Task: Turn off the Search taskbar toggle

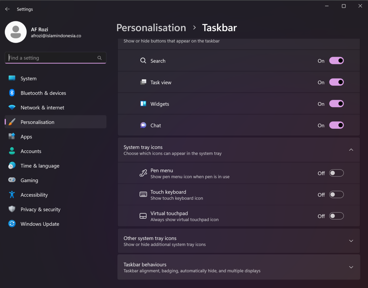Action: coord(336,61)
